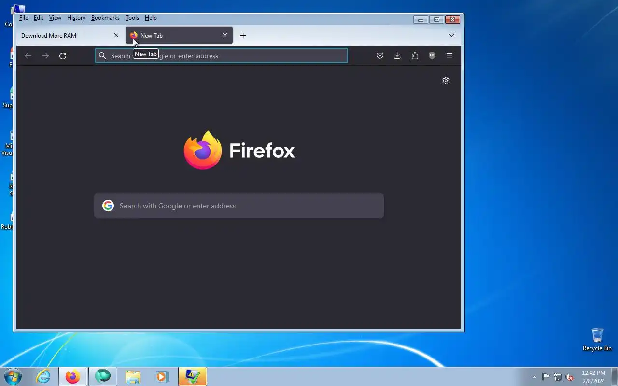Open the View menu
This screenshot has height=386, width=618.
pyautogui.click(x=55, y=18)
